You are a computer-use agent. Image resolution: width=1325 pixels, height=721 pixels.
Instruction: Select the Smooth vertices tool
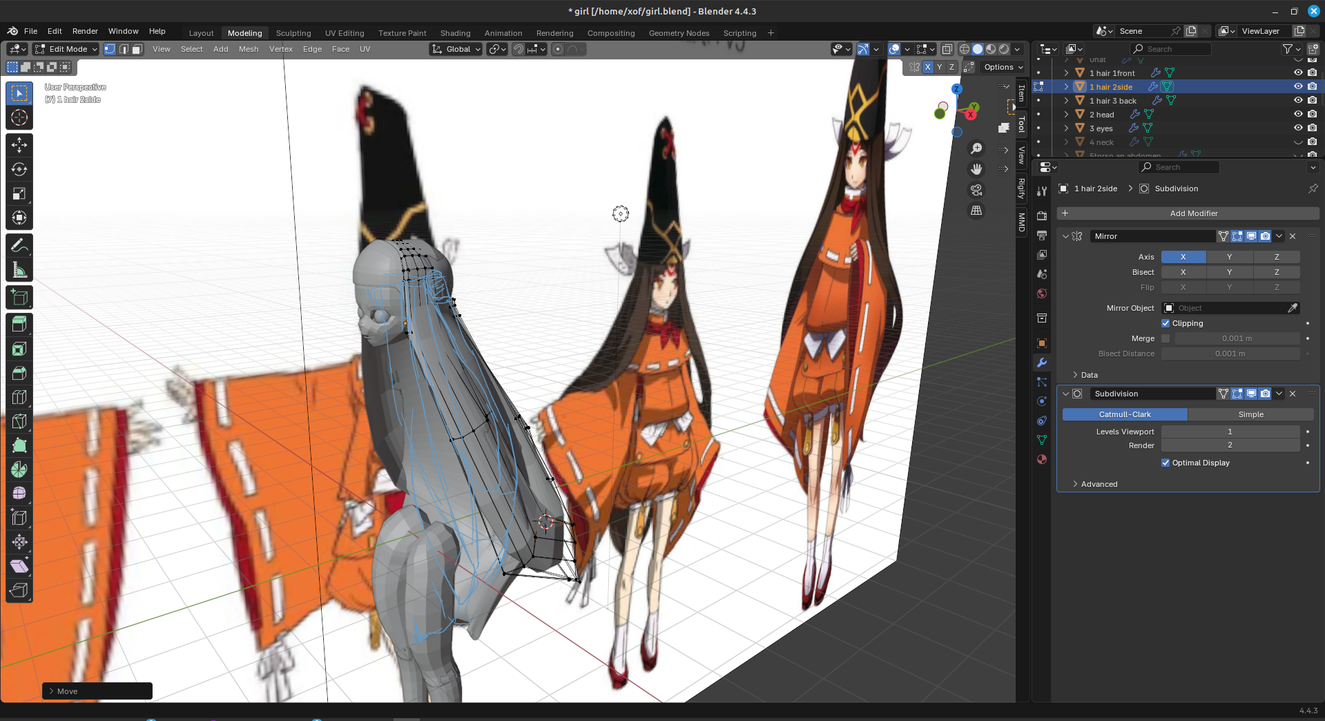(19, 493)
